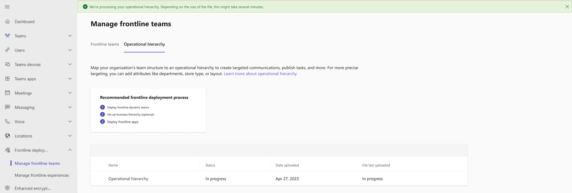Open Manage frontline experiences page
Image resolution: width=572 pixels, height=193 pixels.
[x=42, y=175]
